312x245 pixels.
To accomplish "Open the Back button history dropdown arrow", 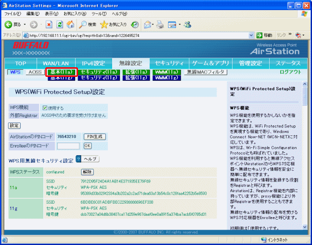I will [x=24, y=24].
